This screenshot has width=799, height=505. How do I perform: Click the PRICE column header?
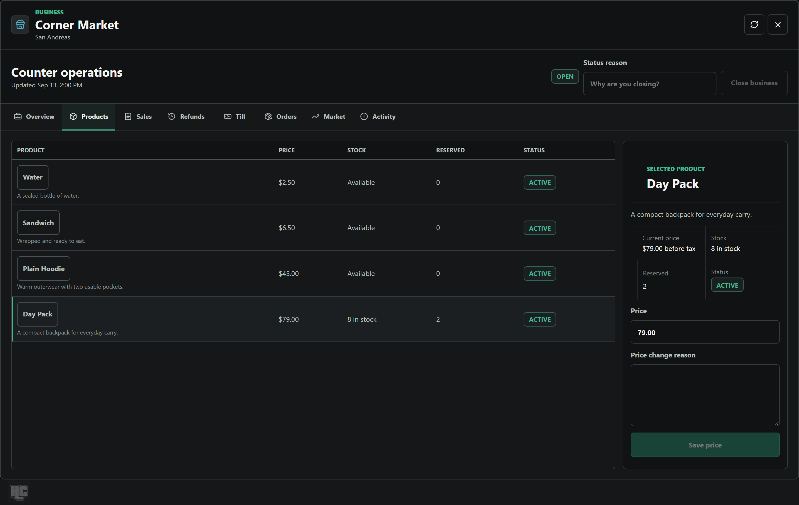[x=286, y=150]
